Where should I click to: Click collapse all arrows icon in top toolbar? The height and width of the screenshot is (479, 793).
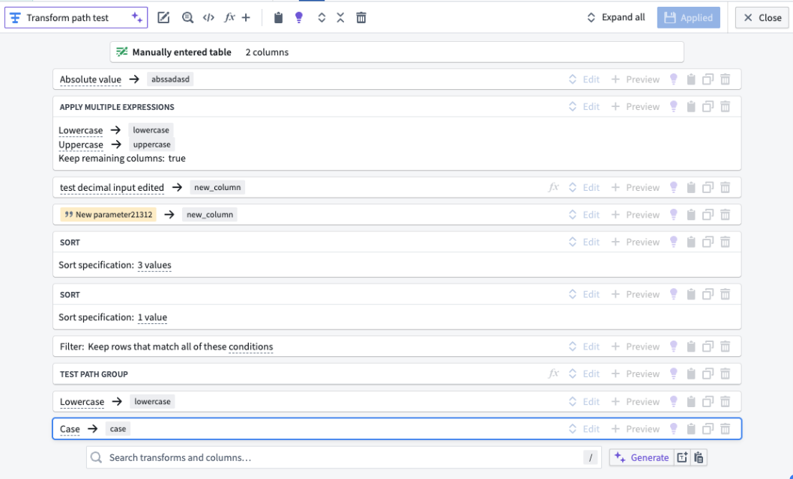[340, 18]
